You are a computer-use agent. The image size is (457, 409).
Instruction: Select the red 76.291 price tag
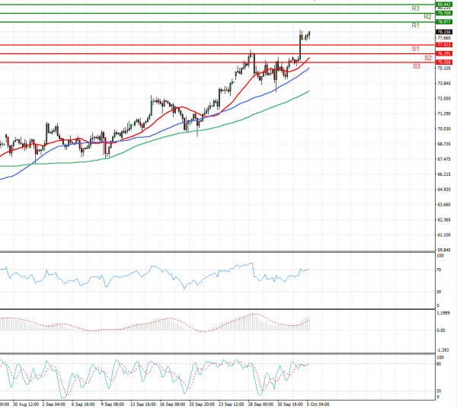click(444, 53)
